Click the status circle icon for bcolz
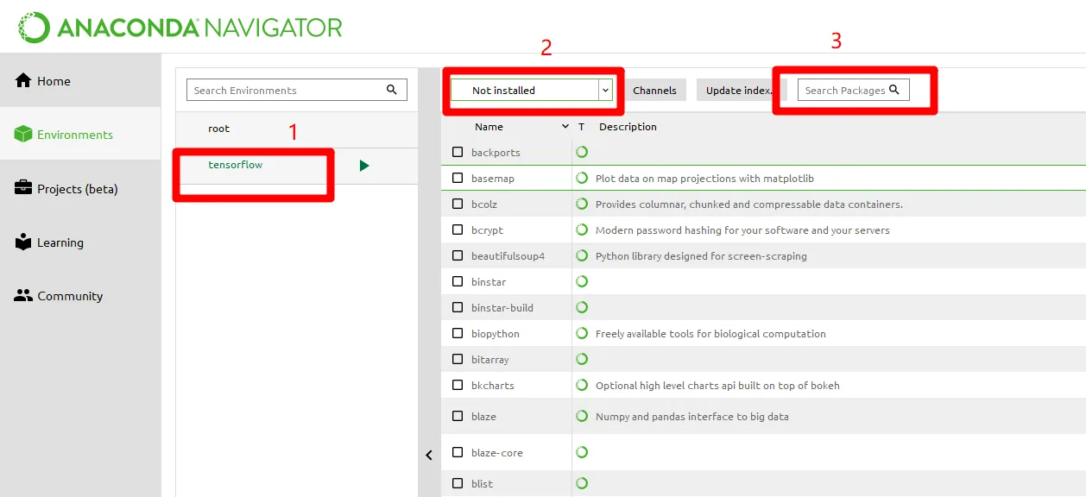Image resolution: width=1086 pixels, height=497 pixels. [582, 204]
